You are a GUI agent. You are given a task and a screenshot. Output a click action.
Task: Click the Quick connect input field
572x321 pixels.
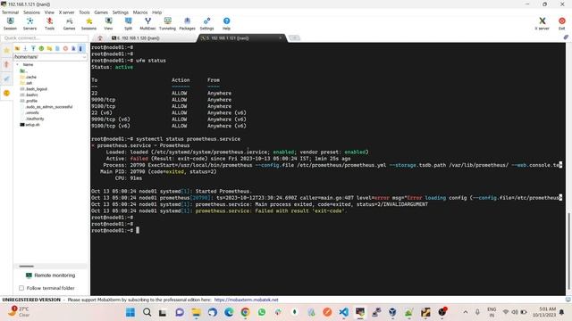[x=45, y=37]
